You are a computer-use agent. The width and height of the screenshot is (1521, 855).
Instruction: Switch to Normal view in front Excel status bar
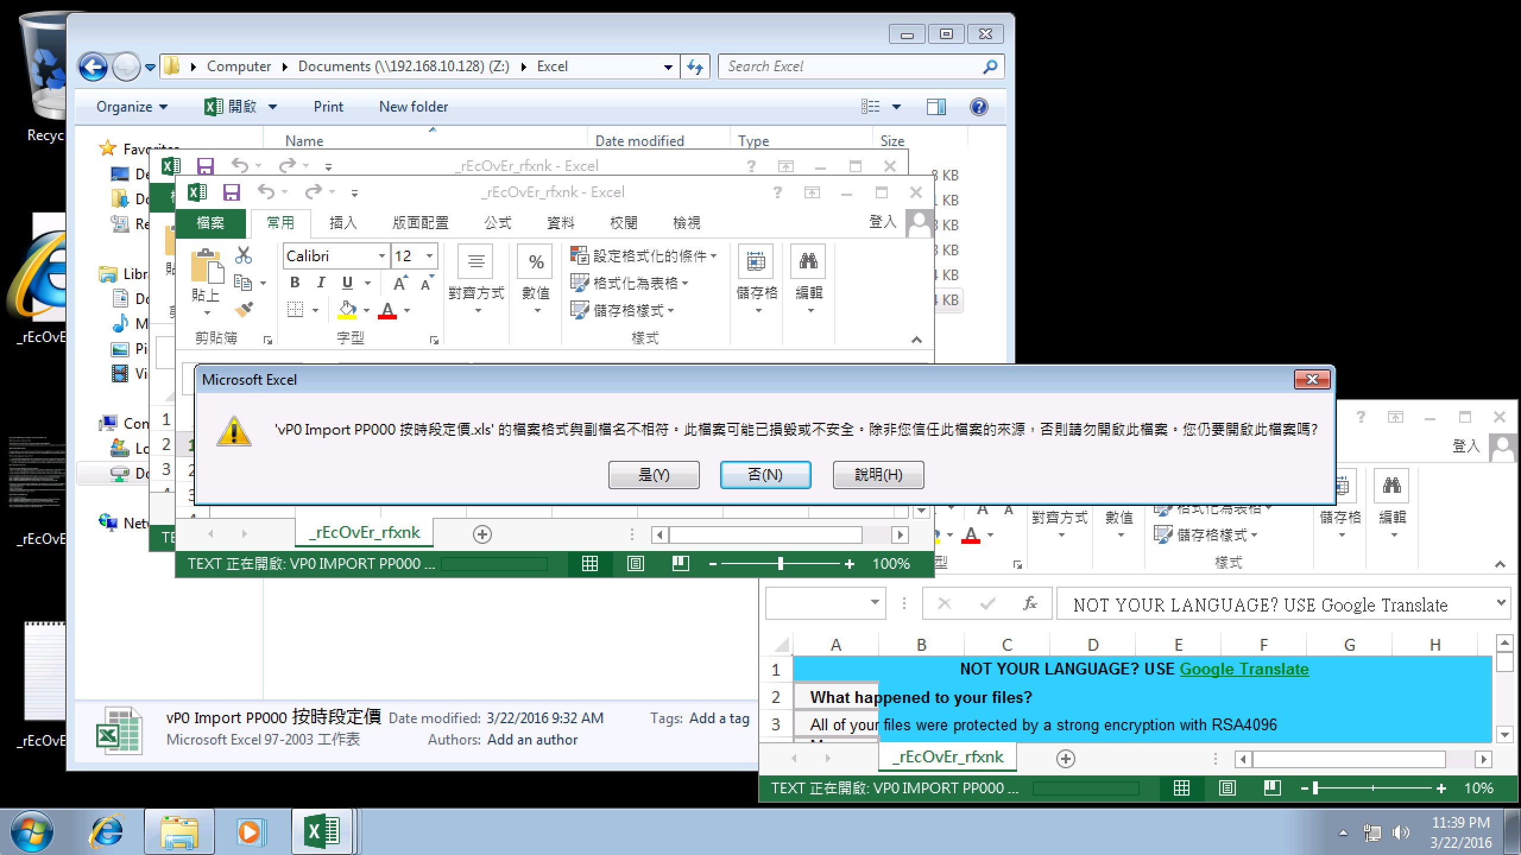click(x=589, y=563)
